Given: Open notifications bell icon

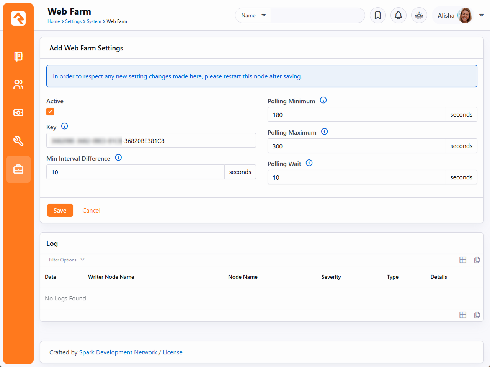Looking at the screenshot, I should (x=398, y=15).
